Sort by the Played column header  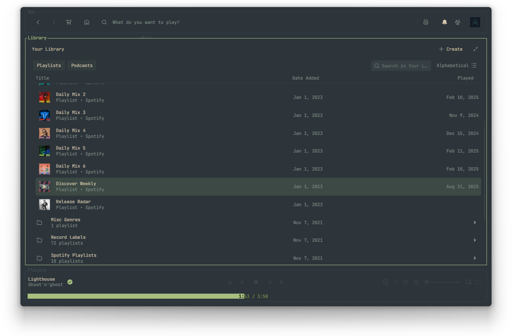point(466,78)
